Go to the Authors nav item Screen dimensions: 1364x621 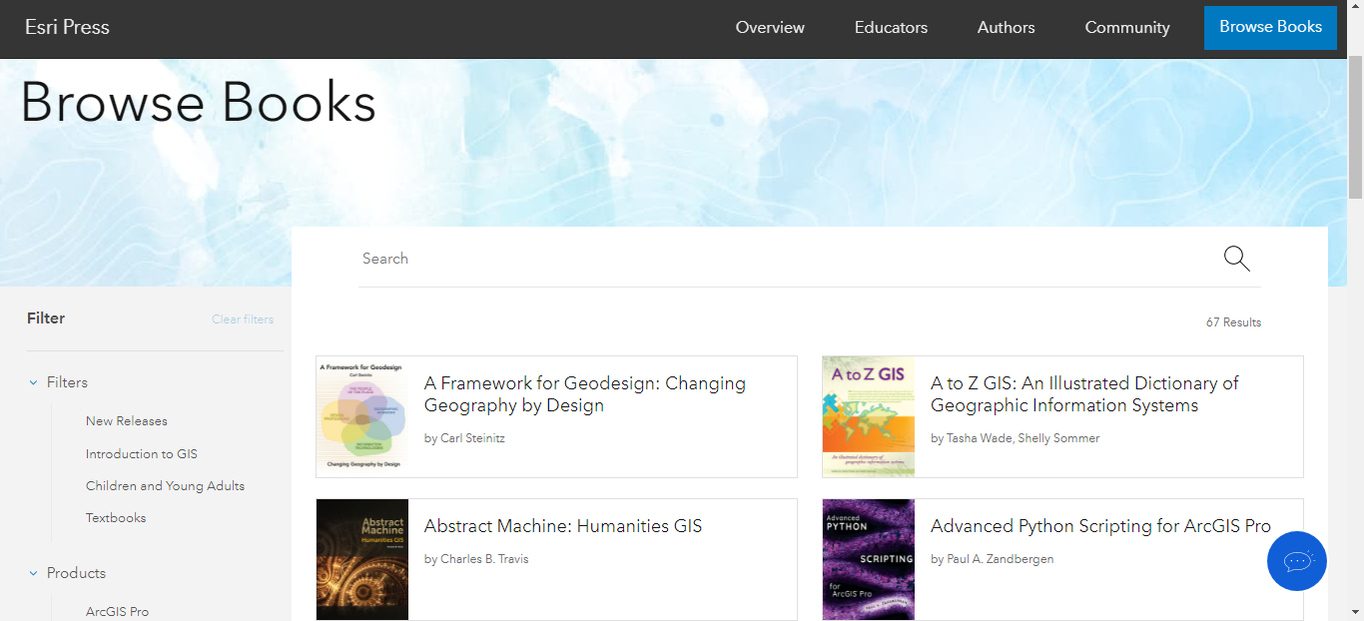click(x=1007, y=28)
